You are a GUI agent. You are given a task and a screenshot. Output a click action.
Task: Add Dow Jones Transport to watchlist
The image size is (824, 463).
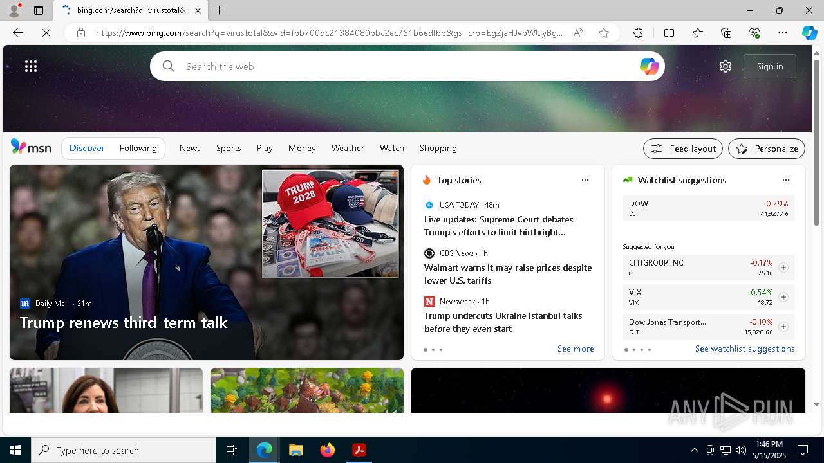click(x=783, y=327)
